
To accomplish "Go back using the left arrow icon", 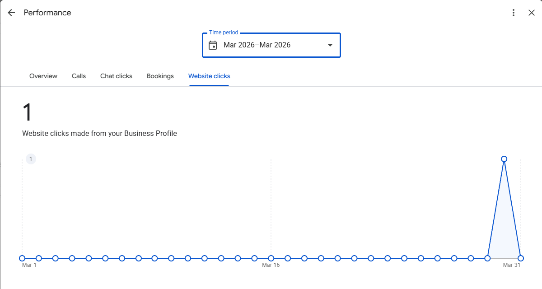I will 11,13.
